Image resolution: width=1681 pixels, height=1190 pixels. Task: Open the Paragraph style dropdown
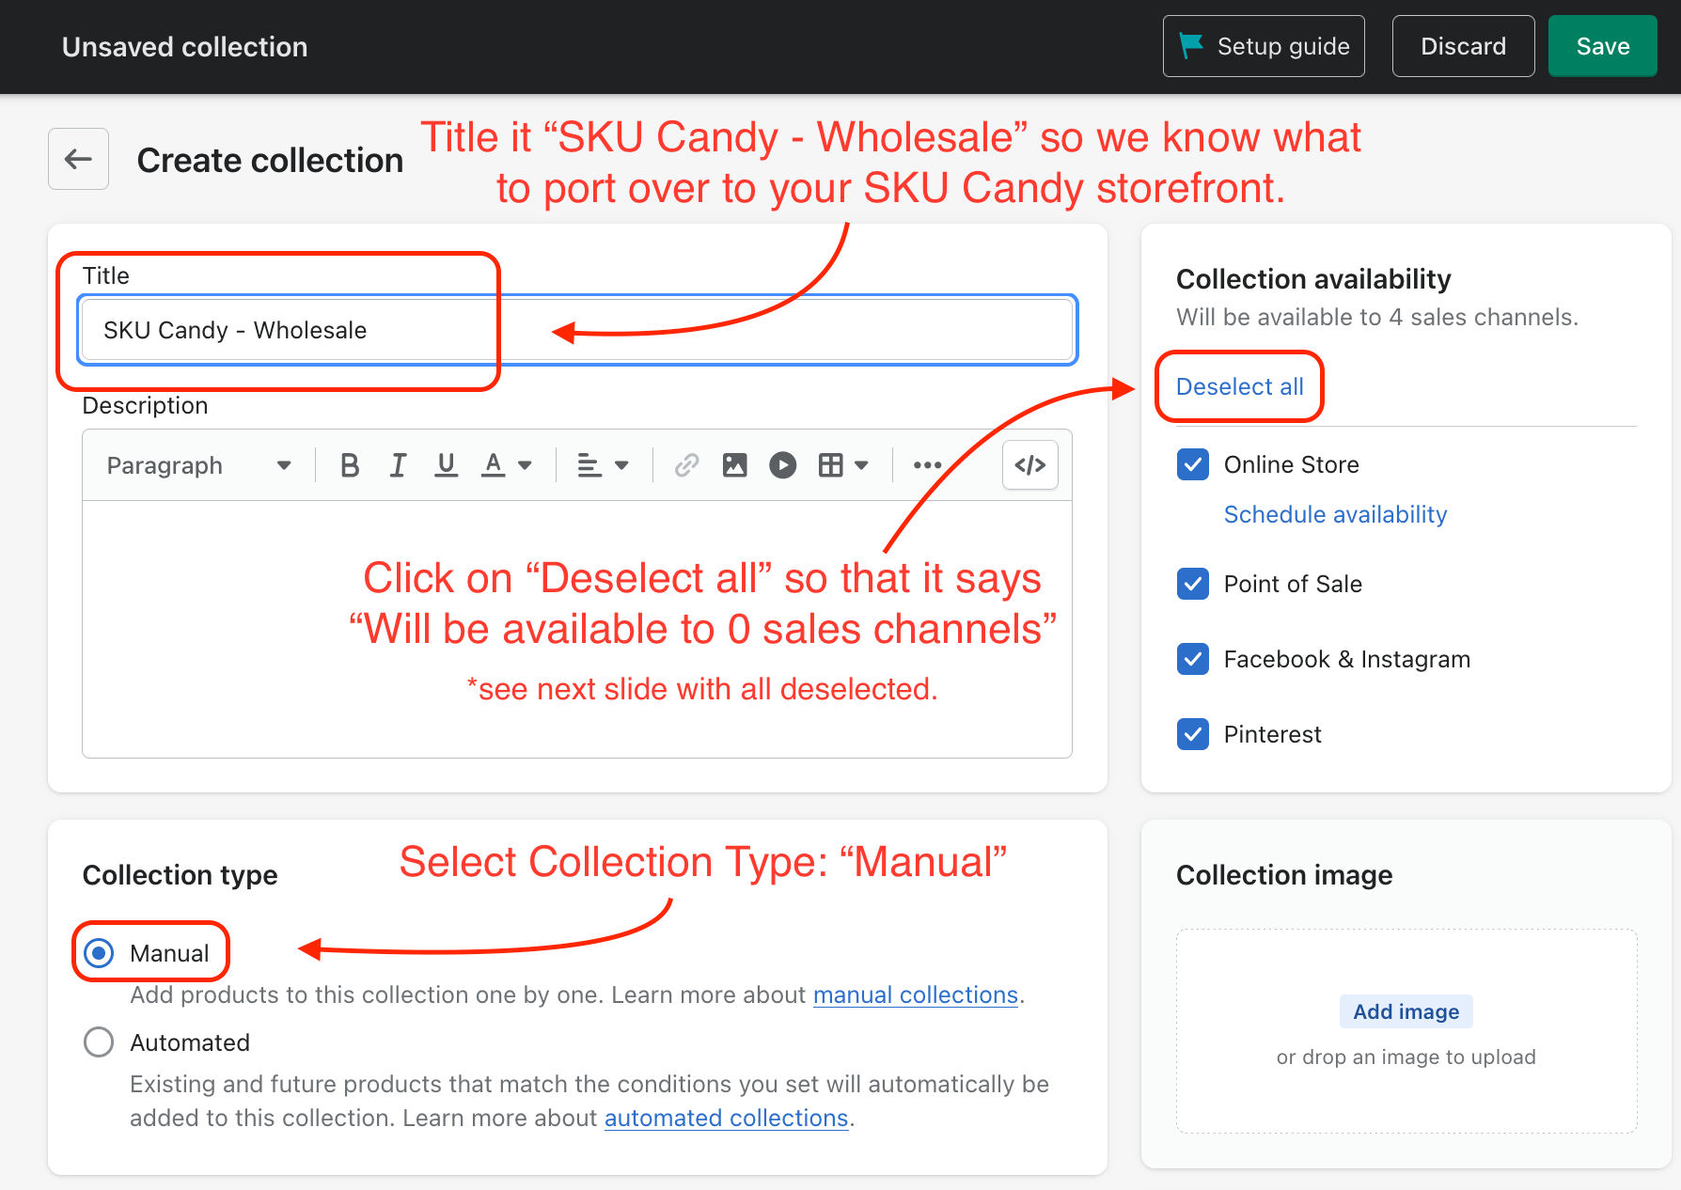(198, 465)
